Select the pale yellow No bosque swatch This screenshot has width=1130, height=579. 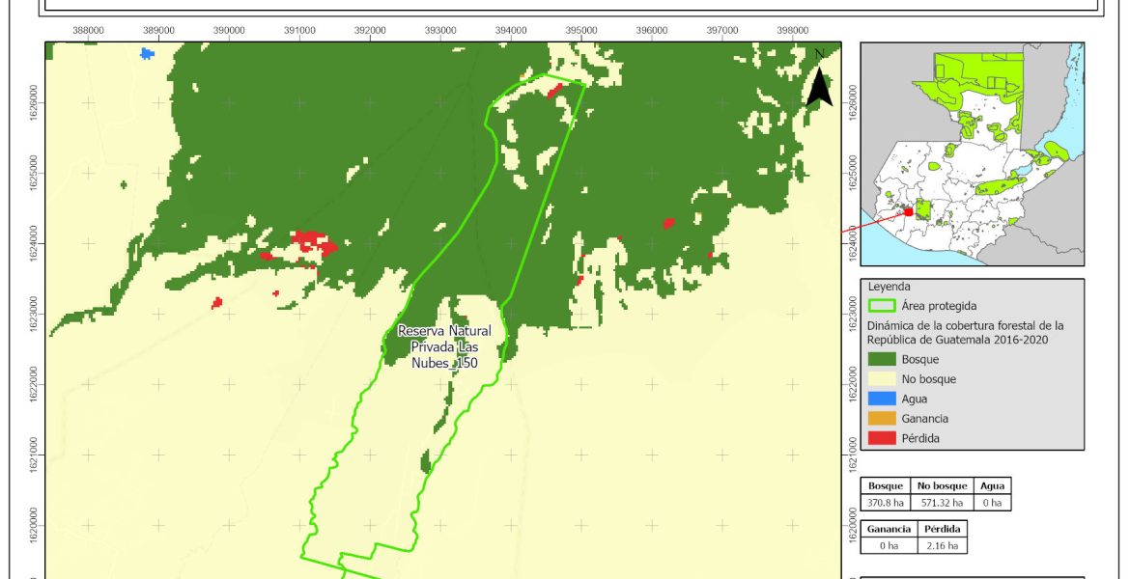[x=881, y=379]
